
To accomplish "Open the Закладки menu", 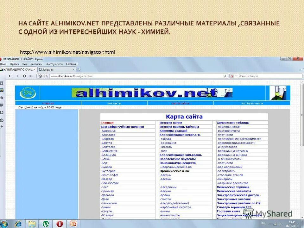I will (36, 64).
